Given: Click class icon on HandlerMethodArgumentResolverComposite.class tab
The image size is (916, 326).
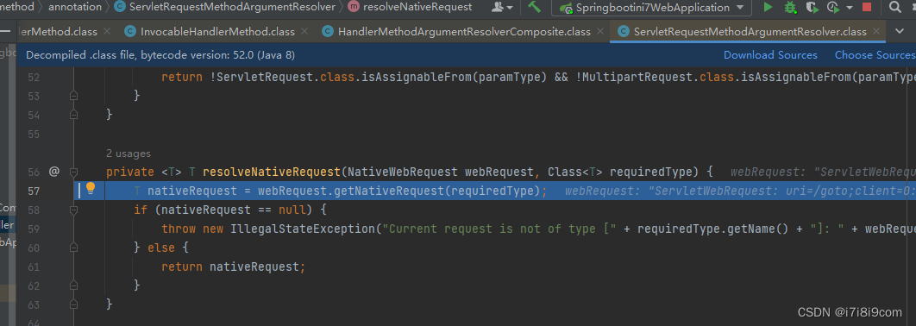Looking at the screenshot, I should point(328,32).
